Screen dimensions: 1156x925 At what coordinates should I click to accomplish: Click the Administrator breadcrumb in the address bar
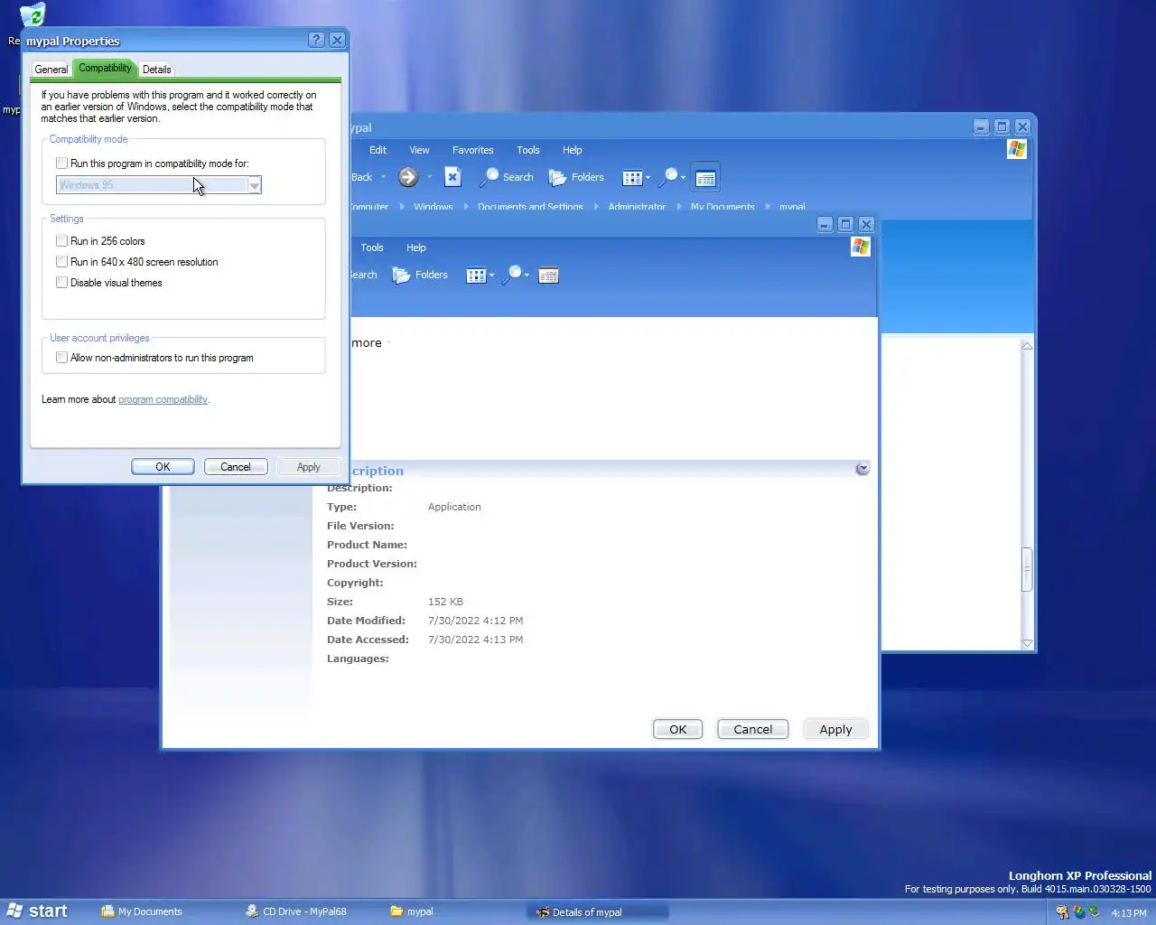(x=637, y=207)
